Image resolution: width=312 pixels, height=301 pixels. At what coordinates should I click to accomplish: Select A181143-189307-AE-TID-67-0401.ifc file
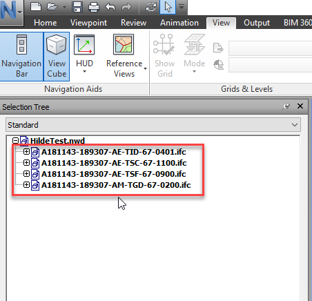[x=114, y=152]
